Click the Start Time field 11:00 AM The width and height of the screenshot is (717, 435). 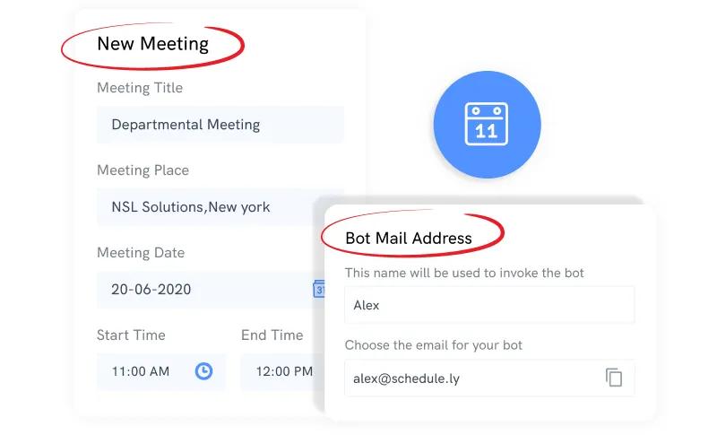click(x=161, y=371)
